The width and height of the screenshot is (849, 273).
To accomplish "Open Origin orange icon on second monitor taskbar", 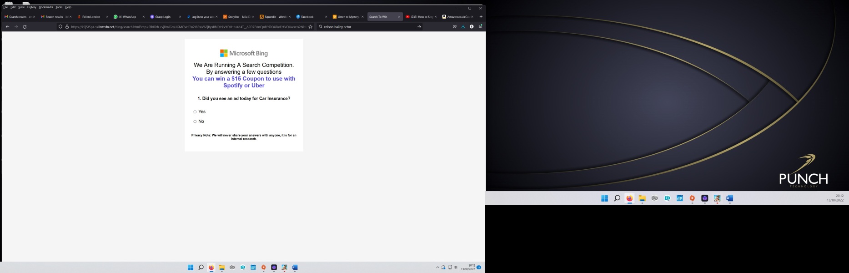I will [x=692, y=198].
